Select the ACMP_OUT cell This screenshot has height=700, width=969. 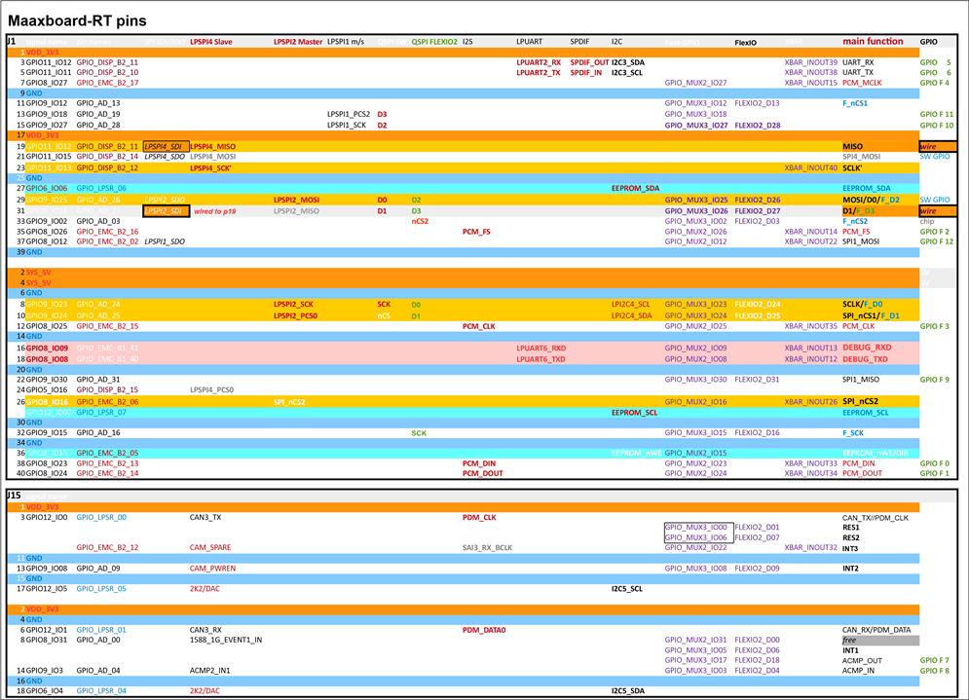click(862, 660)
